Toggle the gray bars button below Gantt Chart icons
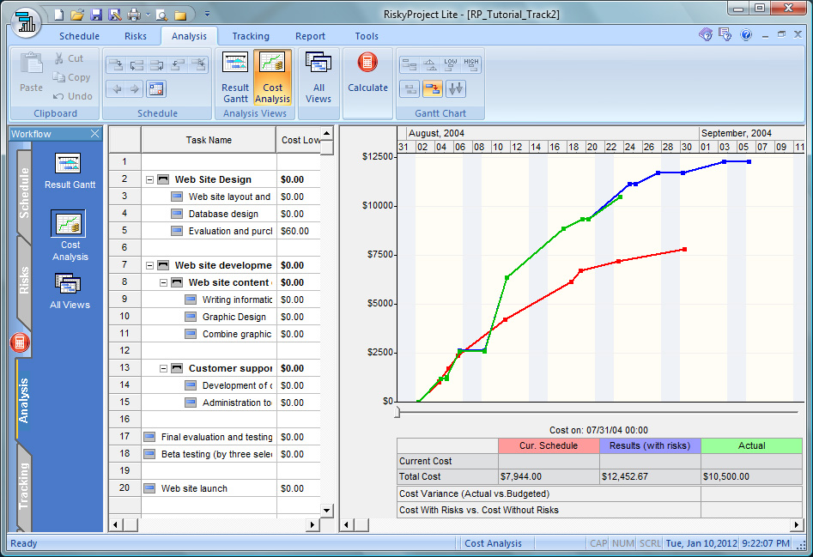 (410, 88)
